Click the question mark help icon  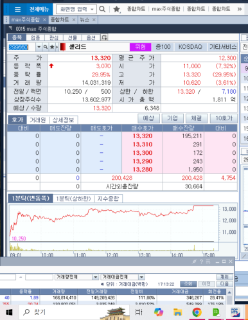pyautogui.click(x=201, y=262)
